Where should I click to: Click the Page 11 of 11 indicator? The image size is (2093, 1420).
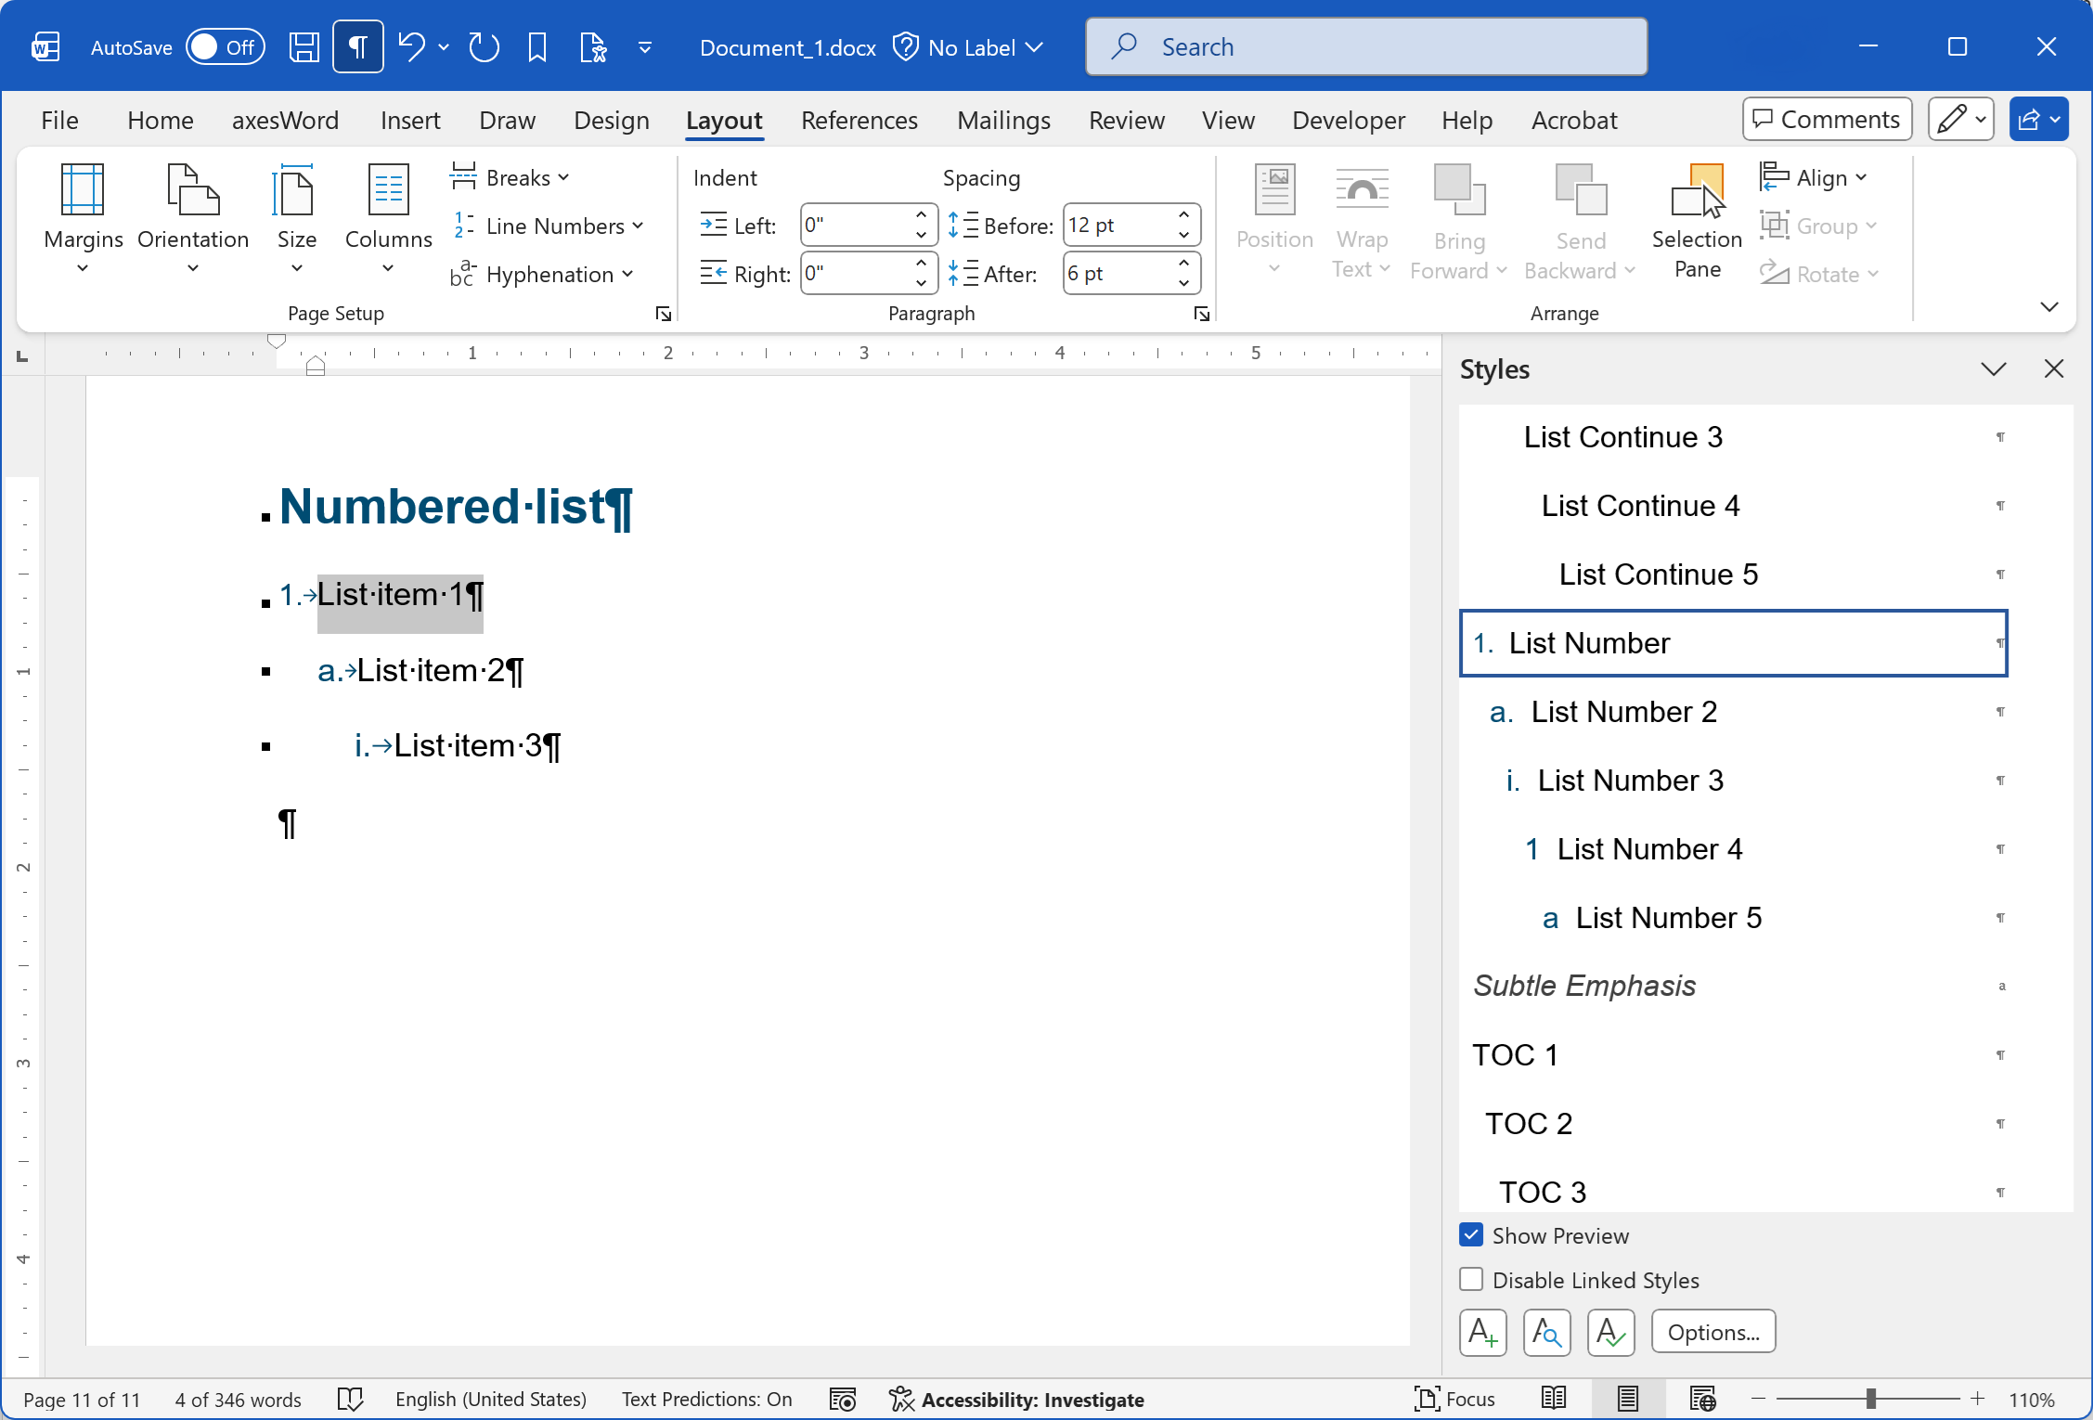click(82, 1400)
